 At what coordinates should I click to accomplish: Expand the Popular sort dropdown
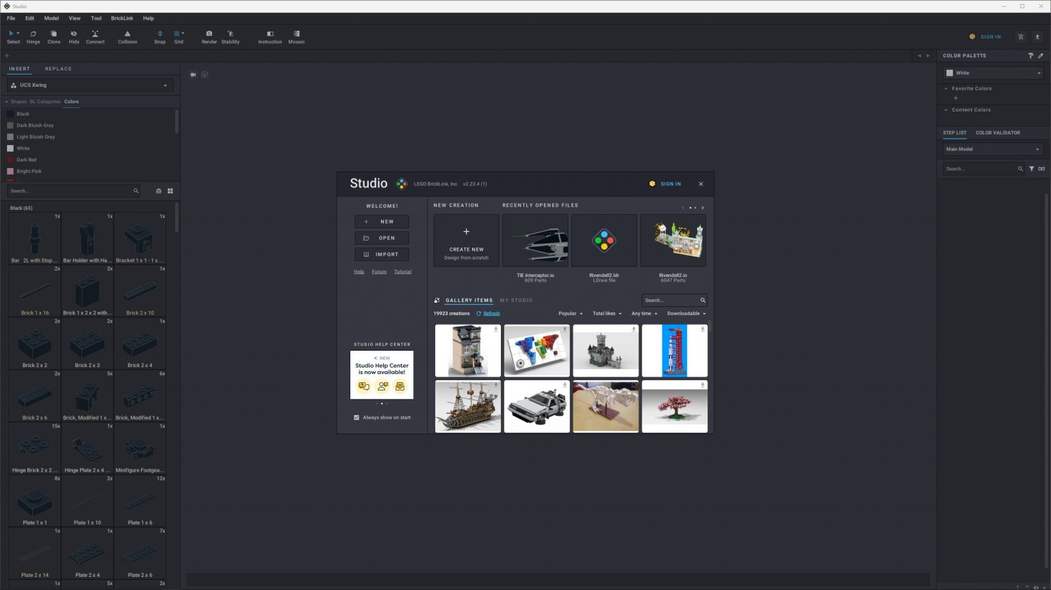point(571,314)
